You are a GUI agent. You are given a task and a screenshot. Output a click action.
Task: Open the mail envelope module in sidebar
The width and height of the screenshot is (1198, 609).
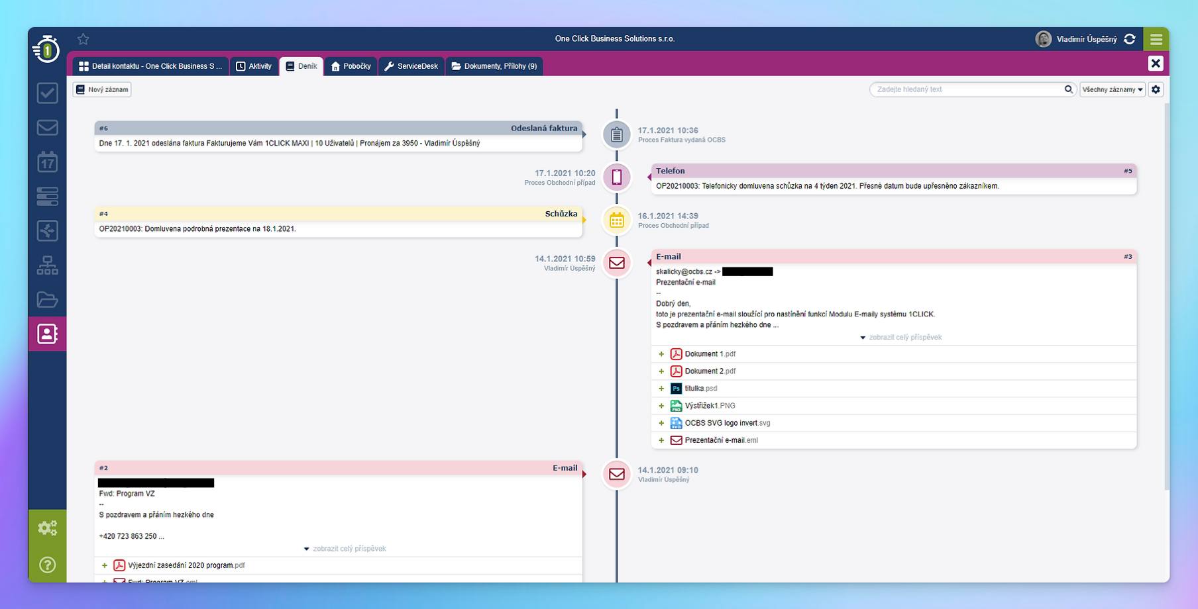coord(47,127)
